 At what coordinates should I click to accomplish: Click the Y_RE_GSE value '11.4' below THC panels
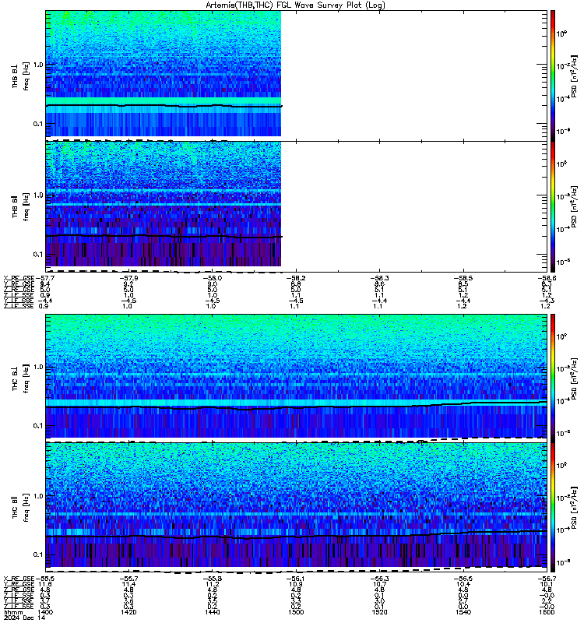pyautogui.click(x=128, y=585)
